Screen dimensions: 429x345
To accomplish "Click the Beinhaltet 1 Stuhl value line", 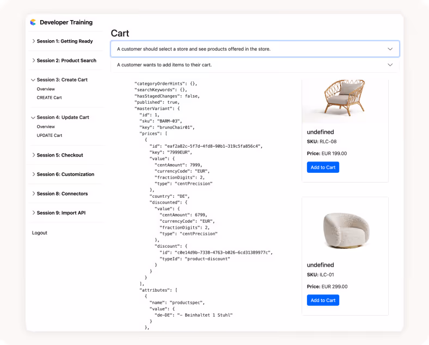I will pos(193,315).
